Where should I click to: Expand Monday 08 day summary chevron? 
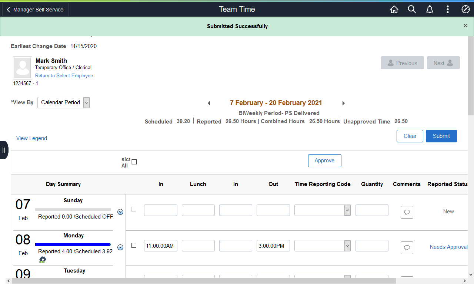(x=120, y=247)
